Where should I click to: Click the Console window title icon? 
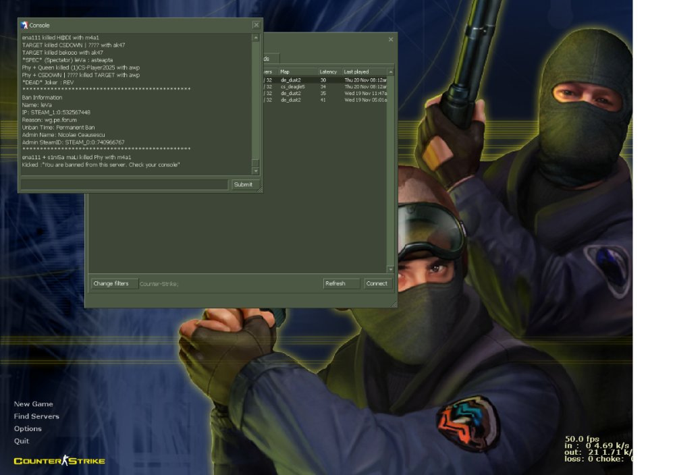[24, 26]
